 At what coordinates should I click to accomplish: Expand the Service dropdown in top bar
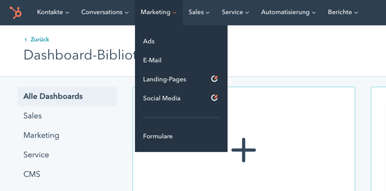click(235, 12)
